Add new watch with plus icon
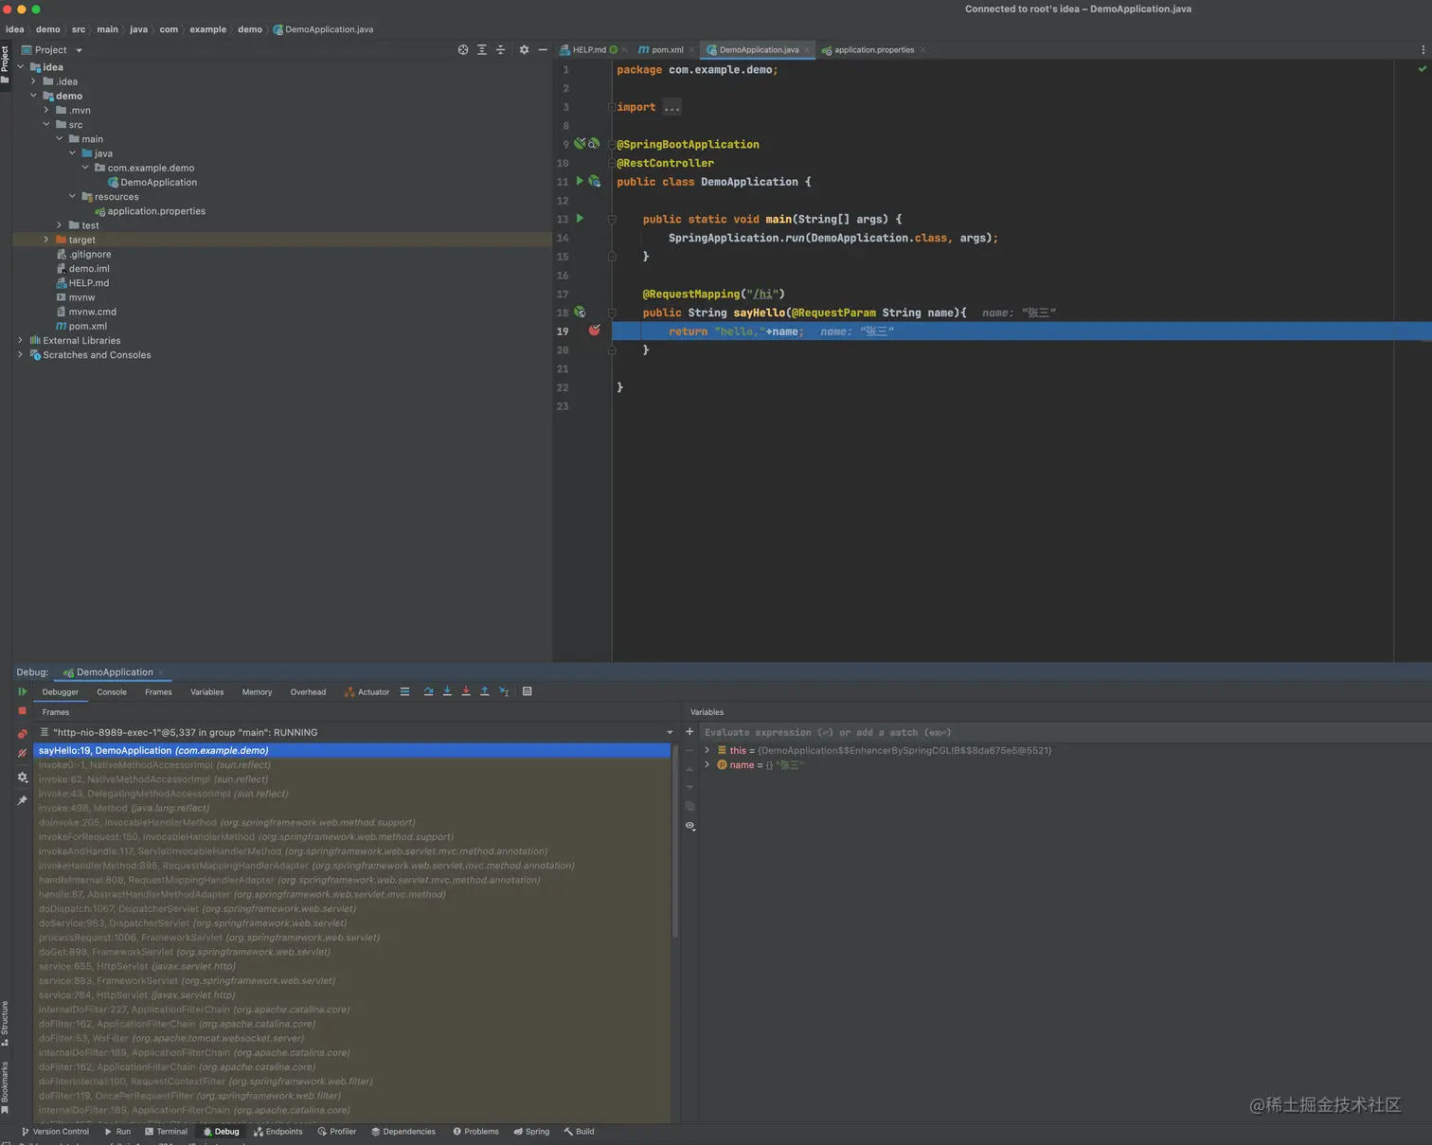Image resolution: width=1432 pixels, height=1145 pixels. click(689, 732)
